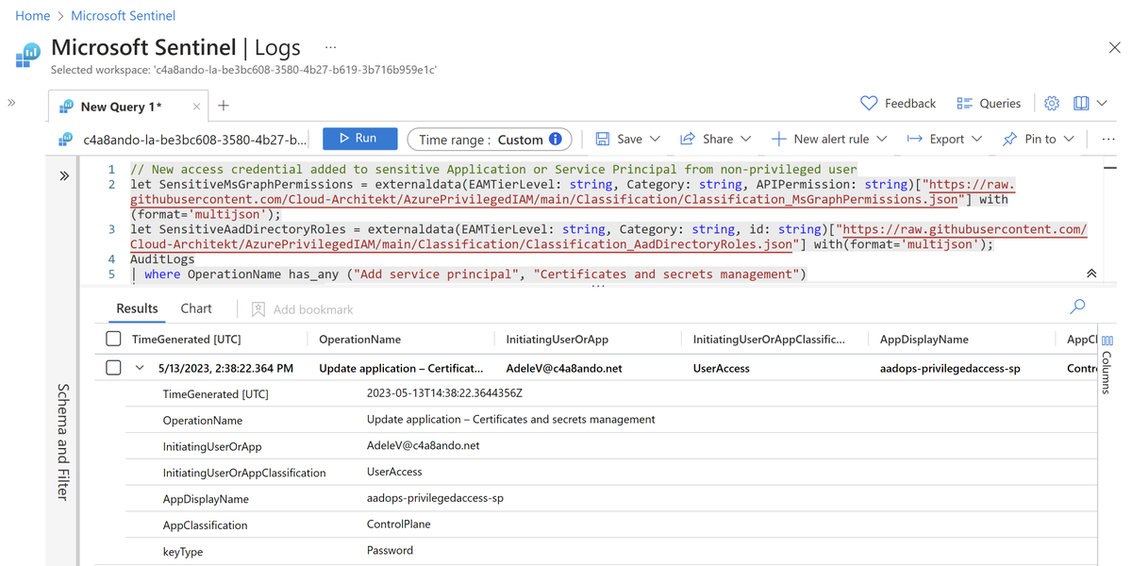
Task: Sort by the OperationName column header
Action: click(359, 339)
